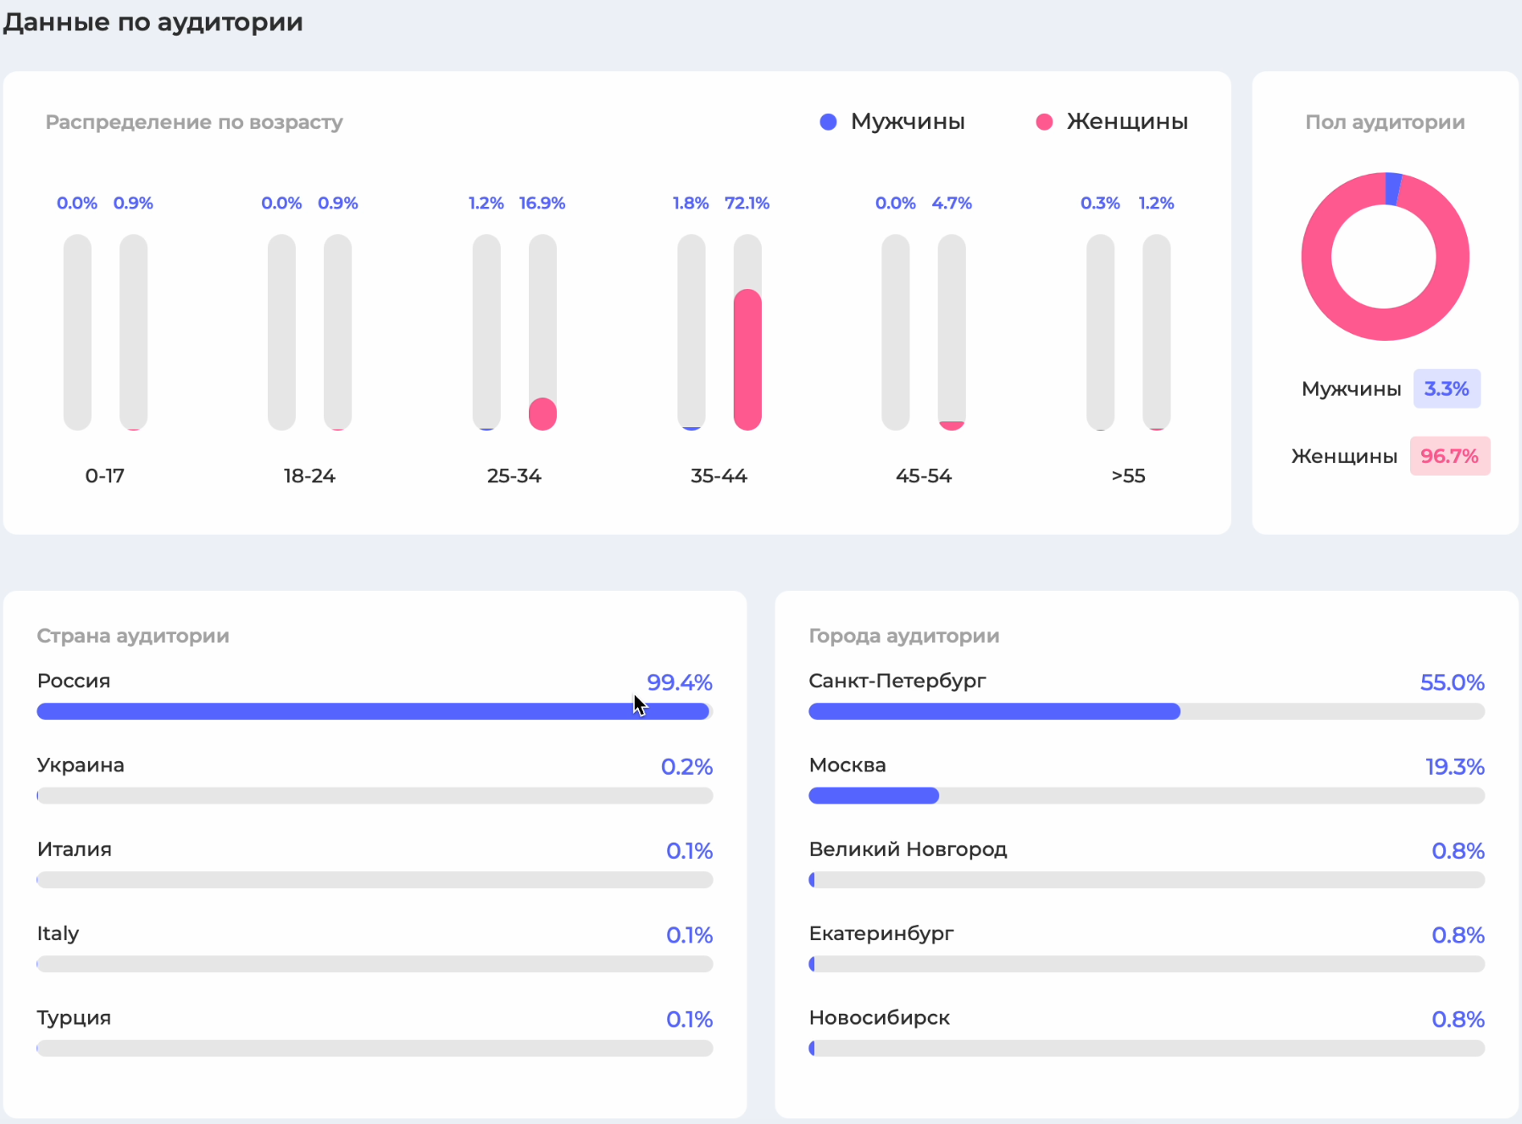The image size is (1522, 1124).
Task: Click the Санкт-Петербург progress bar
Action: 1147,711
